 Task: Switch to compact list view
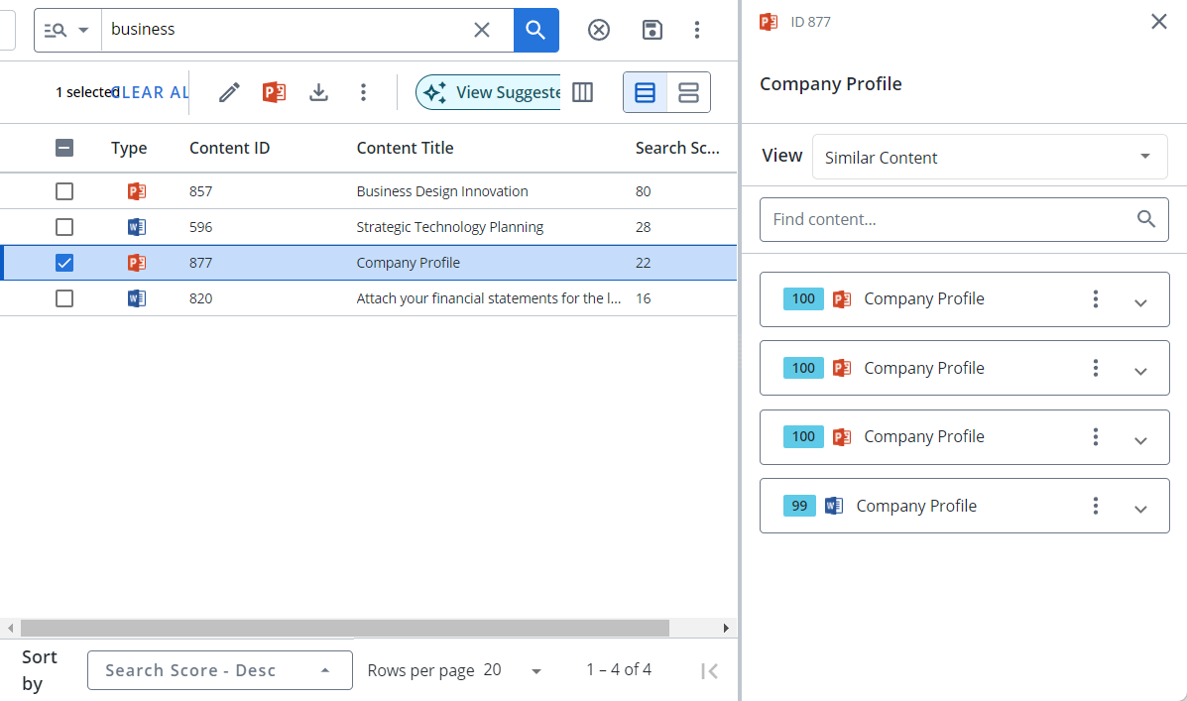(x=645, y=92)
